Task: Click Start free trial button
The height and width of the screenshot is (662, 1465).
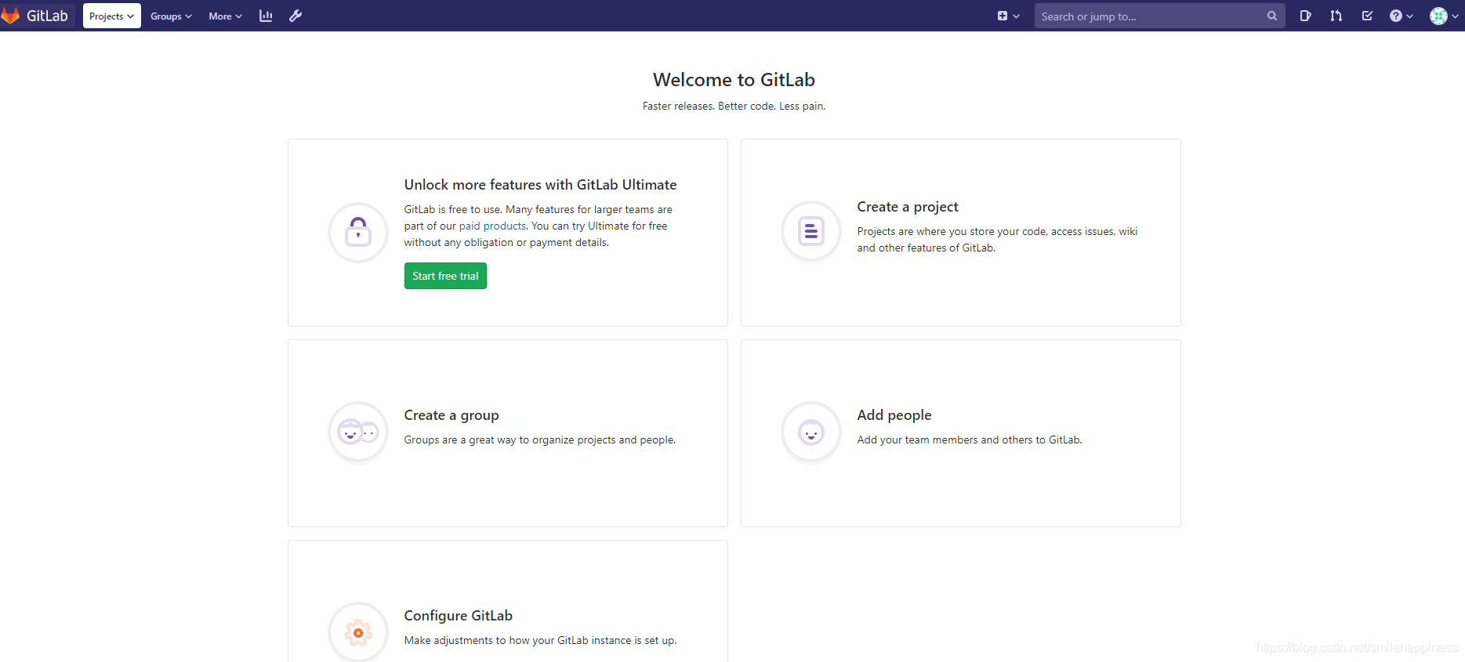Action: tap(445, 276)
